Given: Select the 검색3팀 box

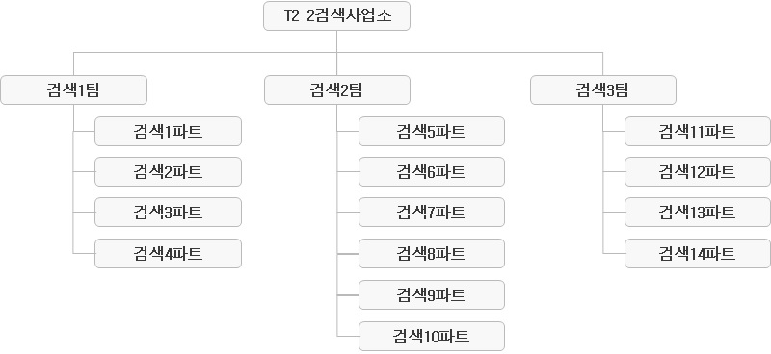Looking at the screenshot, I should click(603, 89).
